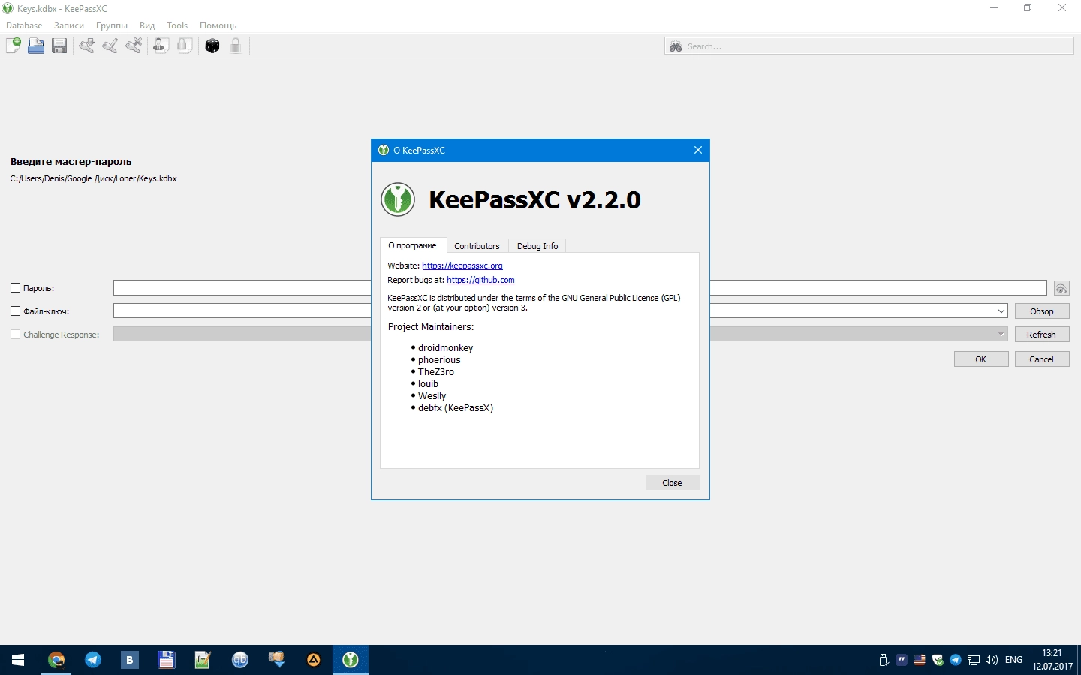Click the orange AIMP taskbar icon

(314, 660)
